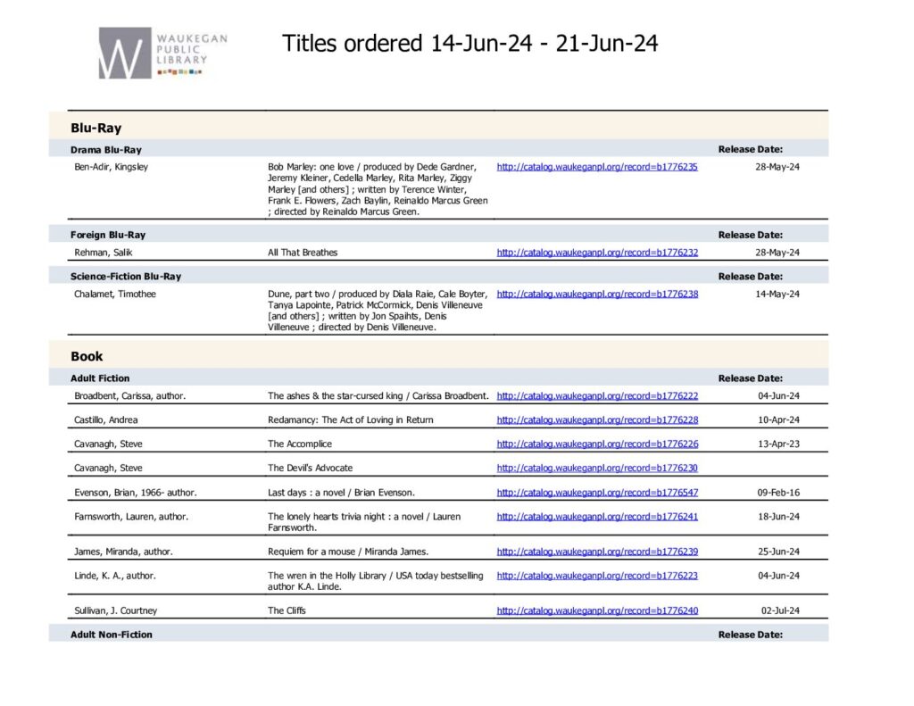Click 'Cavanagh, Steve' in The Devil's Advocate row
Image resolution: width=914 pixels, height=706 pixels.
point(108,468)
